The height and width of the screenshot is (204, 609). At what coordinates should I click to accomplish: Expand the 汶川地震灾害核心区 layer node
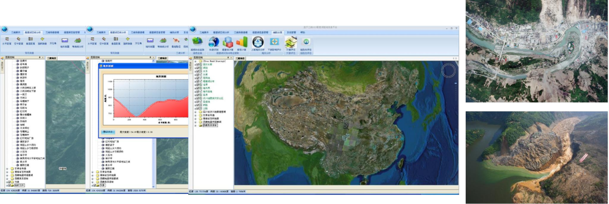pos(195,98)
